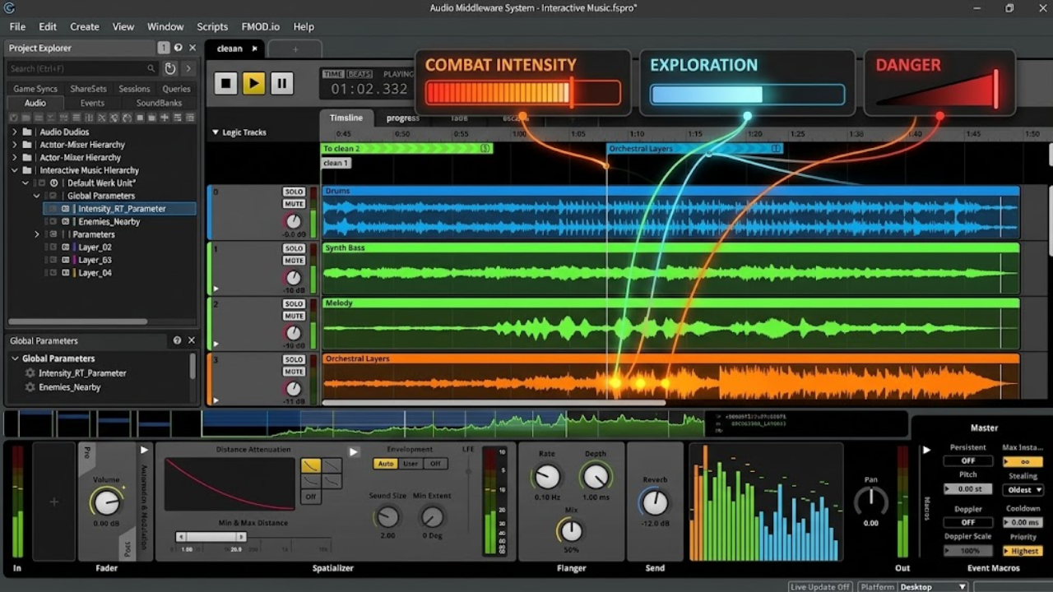Open the Global Parameters panel help icon
The image size is (1053, 592).
177,340
